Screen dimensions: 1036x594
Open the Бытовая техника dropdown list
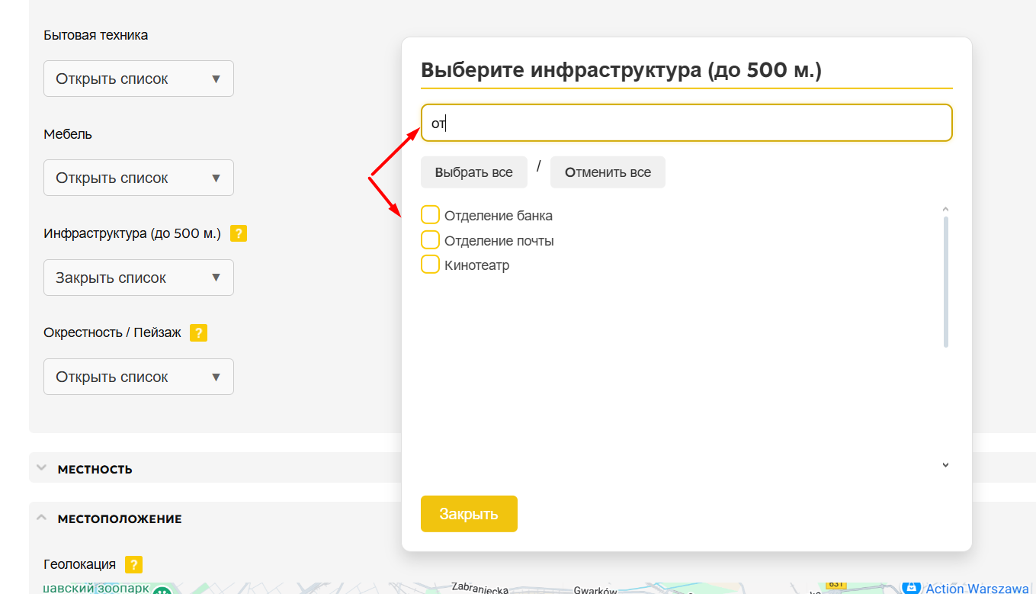click(x=139, y=79)
